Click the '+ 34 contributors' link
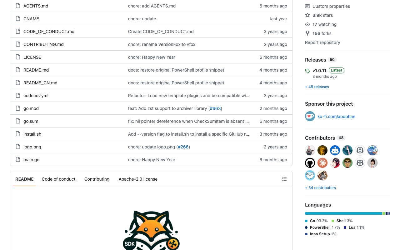 point(320,188)
